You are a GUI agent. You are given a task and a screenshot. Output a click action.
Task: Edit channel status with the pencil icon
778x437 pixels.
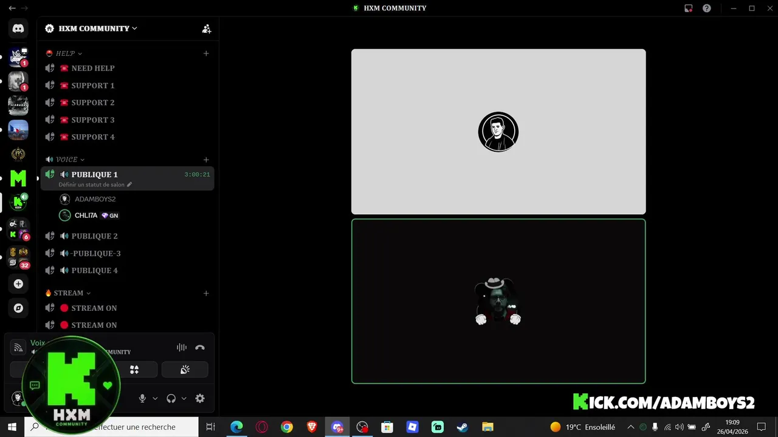(129, 185)
